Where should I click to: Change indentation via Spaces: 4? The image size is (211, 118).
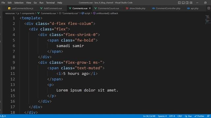coord(162,116)
